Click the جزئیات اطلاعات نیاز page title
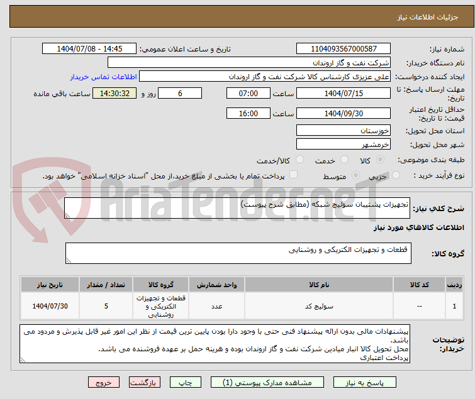Screen dimensions: 475x399 [x=427, y=17]
